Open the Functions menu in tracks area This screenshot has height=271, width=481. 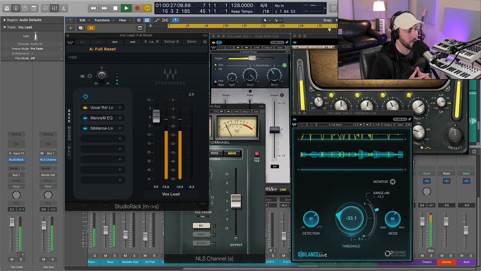tap(104, 20)
